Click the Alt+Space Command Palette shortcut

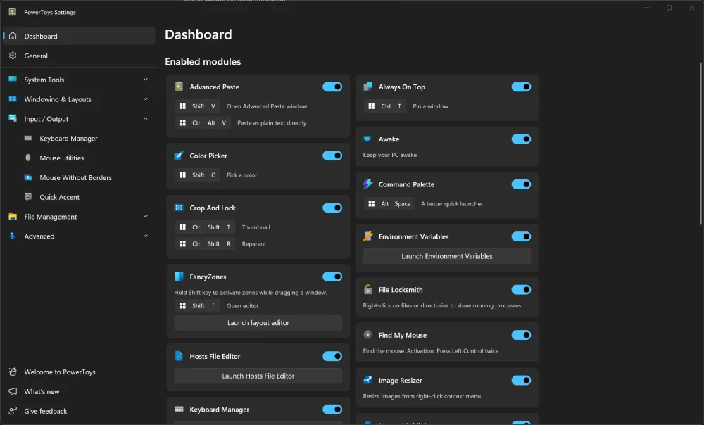coord(389,204)
